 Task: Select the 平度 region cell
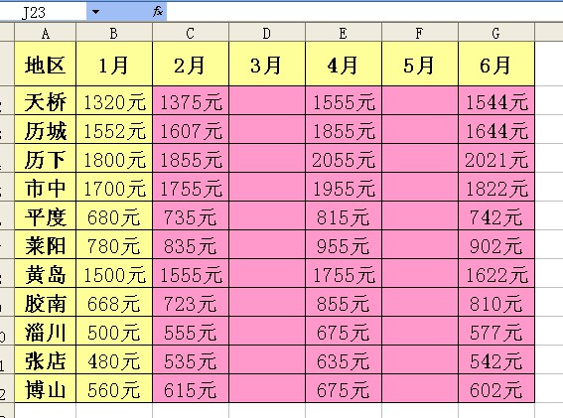tap(46, 215)
